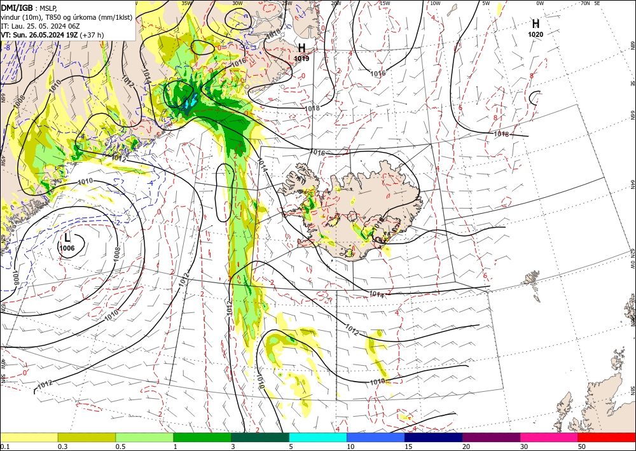
Task: Select the green 1–3 precipitation swatch
Action: [x=202, y=437]
